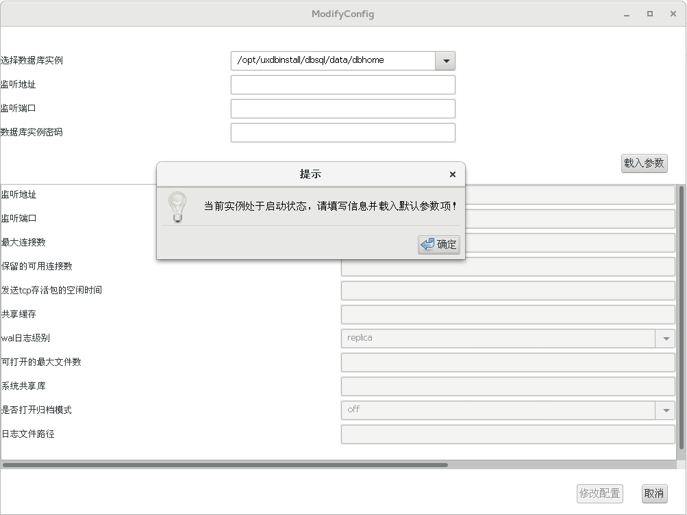687x515 pixels.
Task: Open the 是否打开归档模式 off dropdown
Action: [x=664, y=410]
